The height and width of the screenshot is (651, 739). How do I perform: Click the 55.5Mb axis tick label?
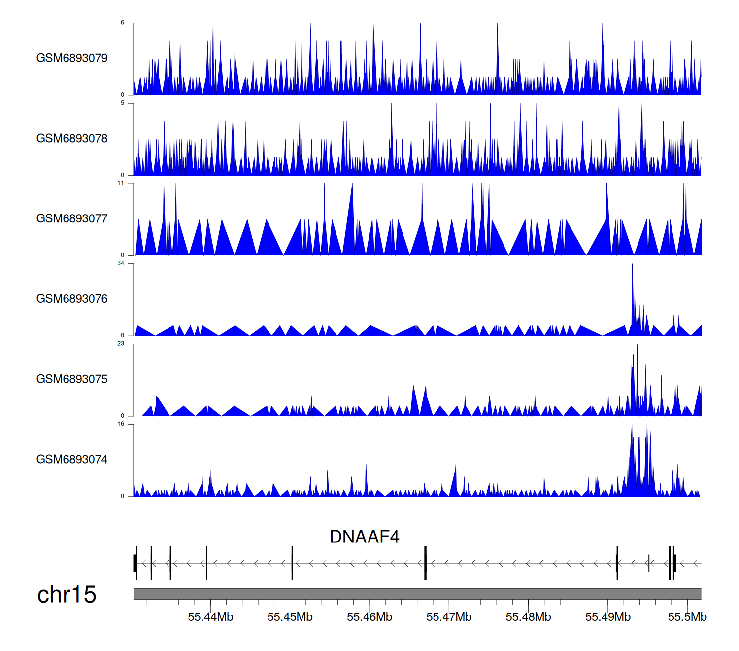[687, 617]
